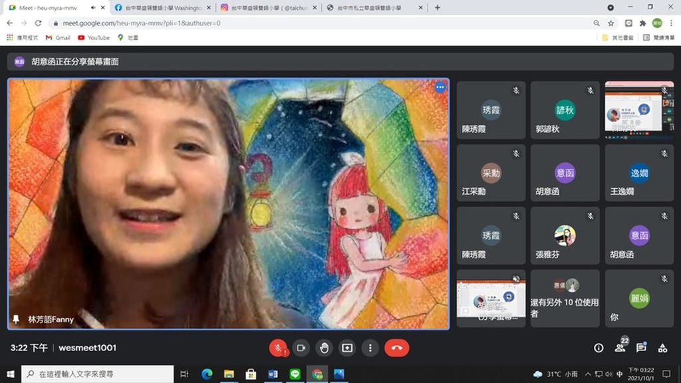Click the Windows taskbar search box
This screenshot has height=383, width=681.
pos(97,374)
